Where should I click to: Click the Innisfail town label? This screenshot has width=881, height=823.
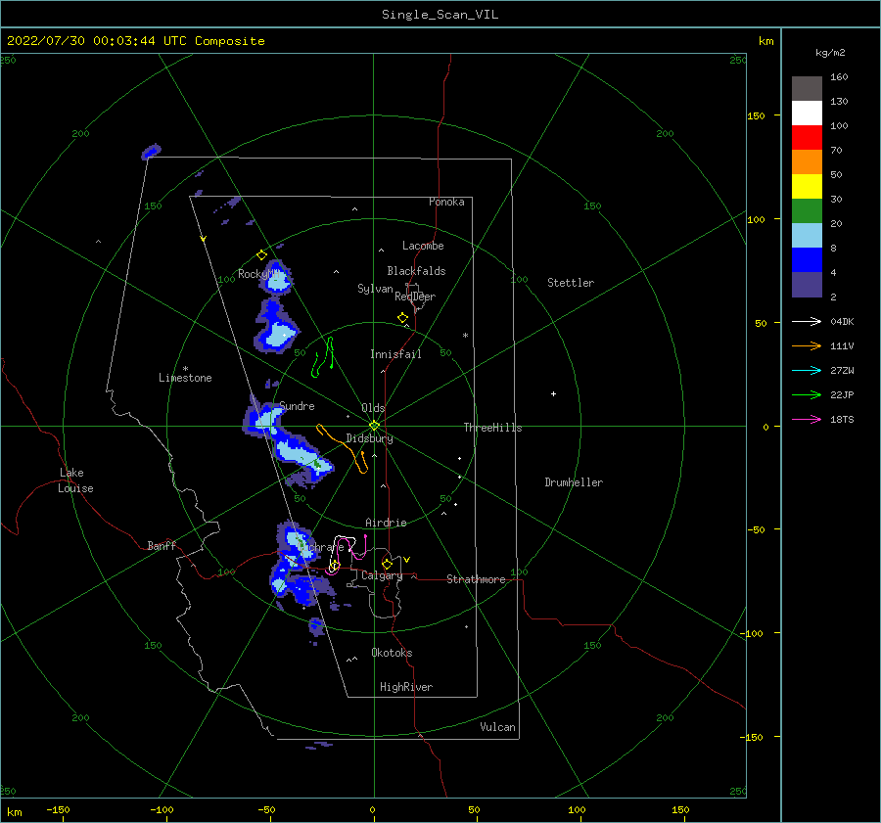pos(395,354)
